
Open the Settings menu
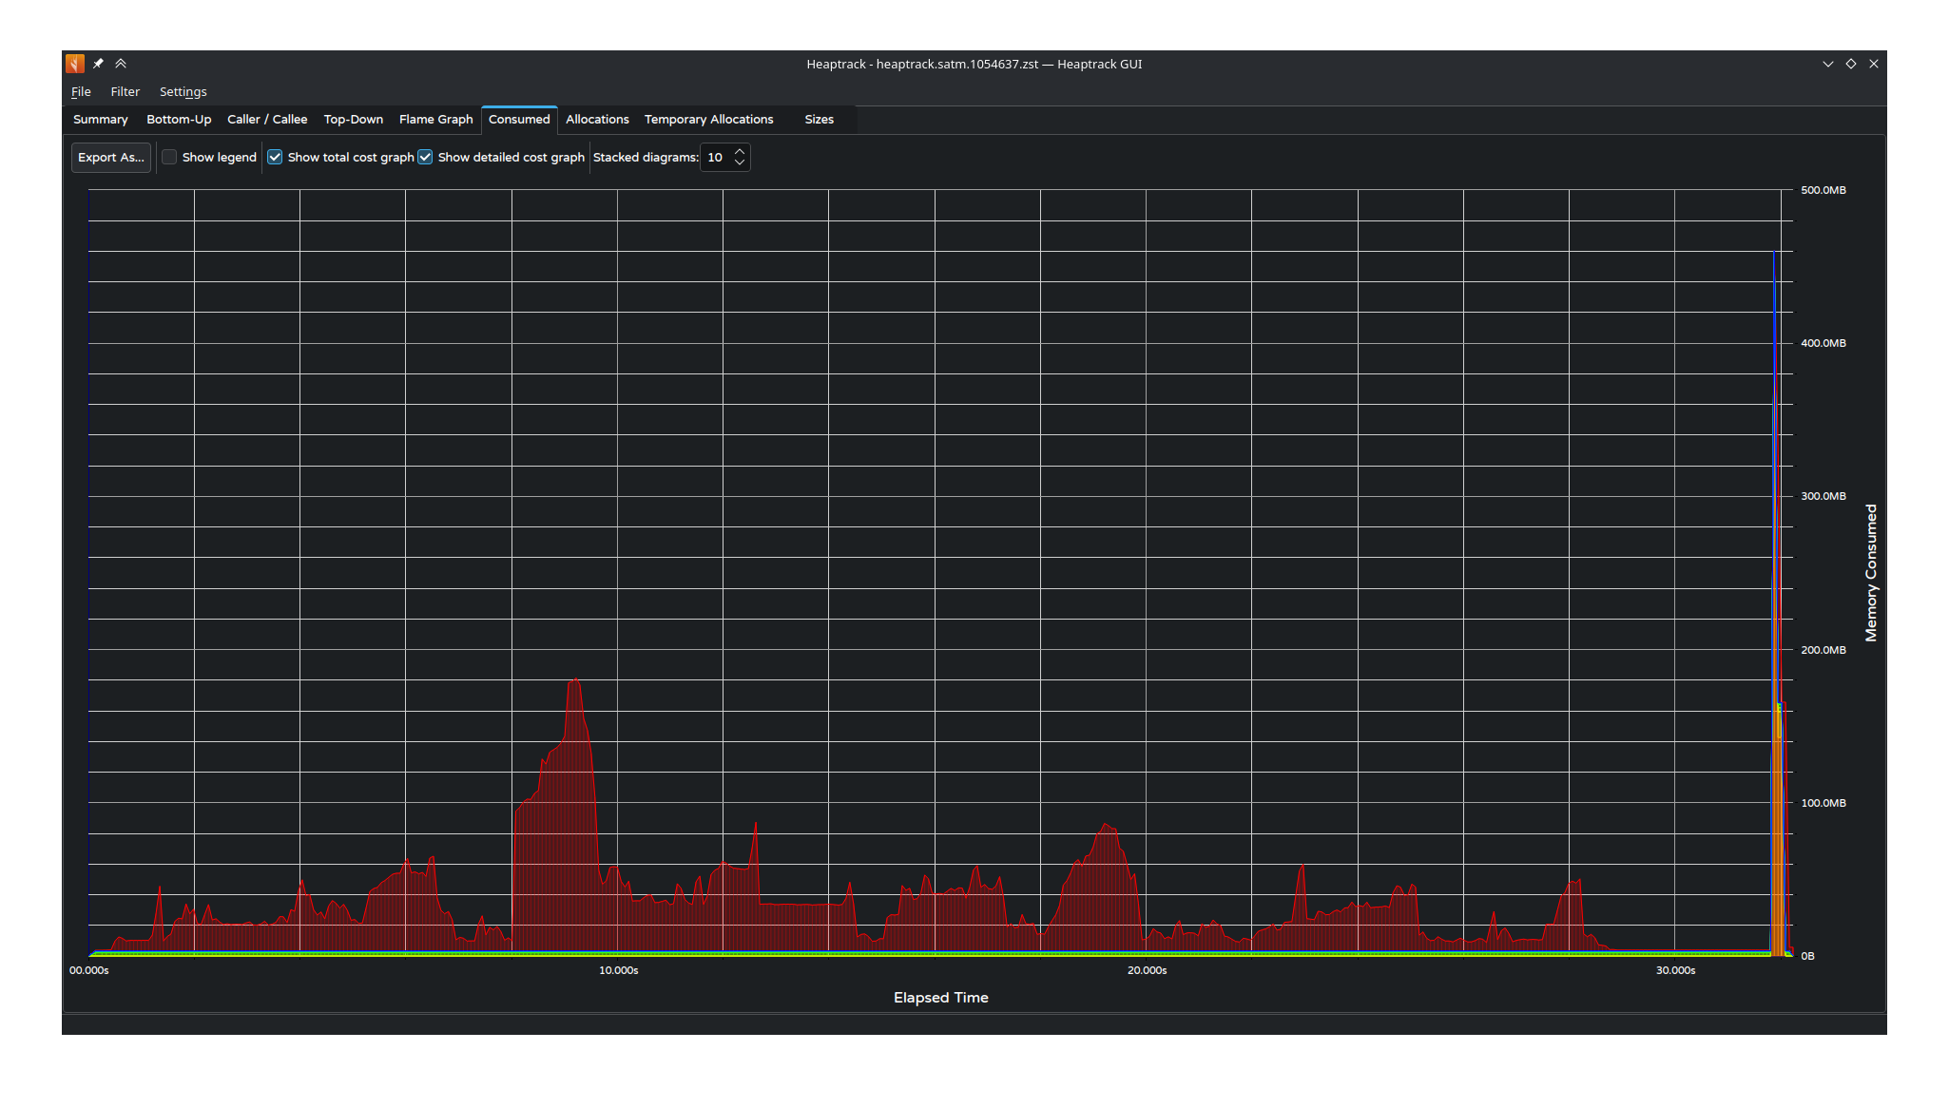tap(183, 91)
